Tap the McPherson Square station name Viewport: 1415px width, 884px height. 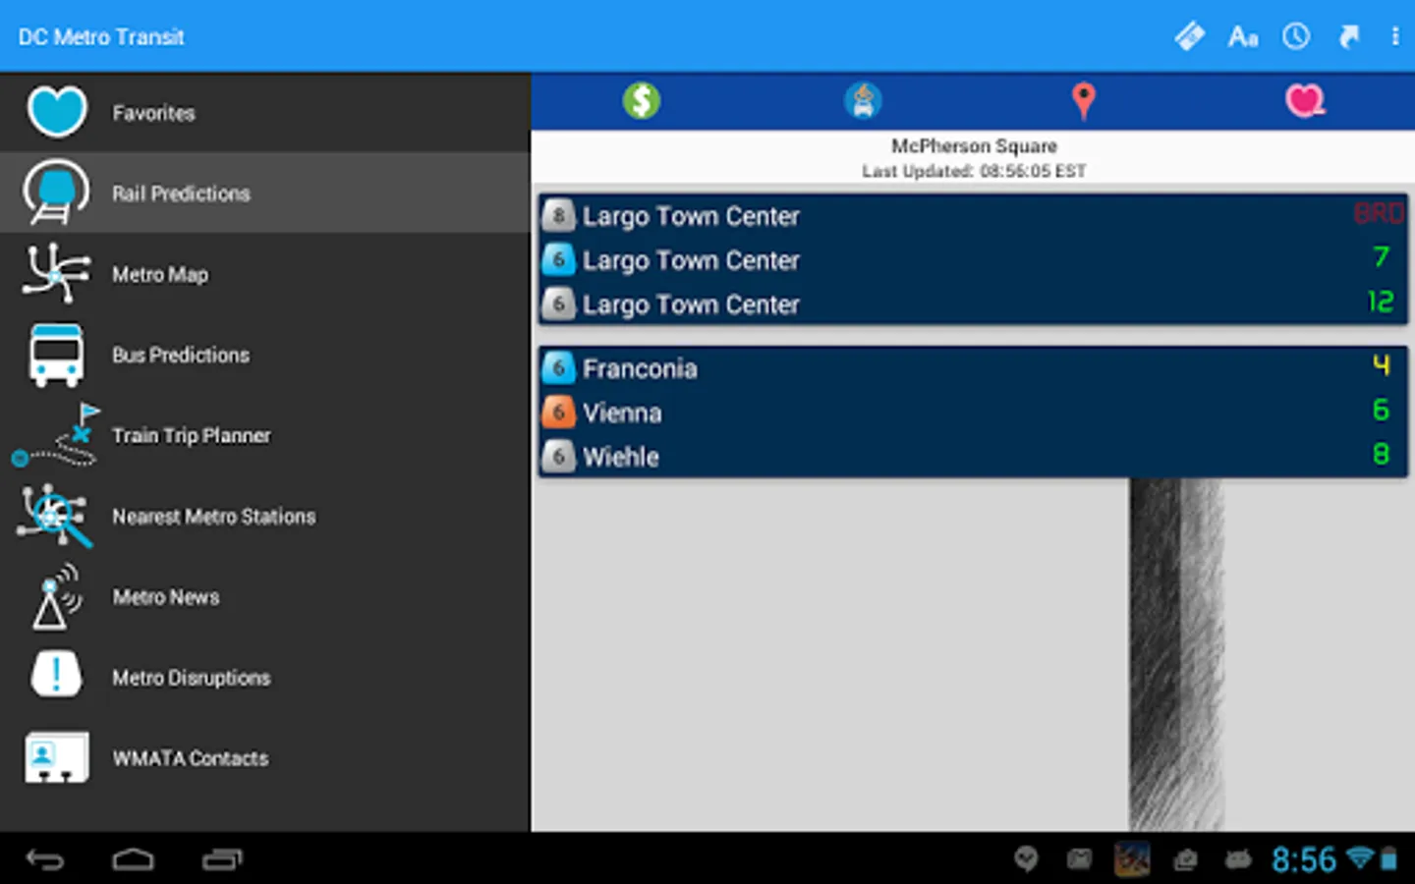pyautogui.click(x=974, y=146)
